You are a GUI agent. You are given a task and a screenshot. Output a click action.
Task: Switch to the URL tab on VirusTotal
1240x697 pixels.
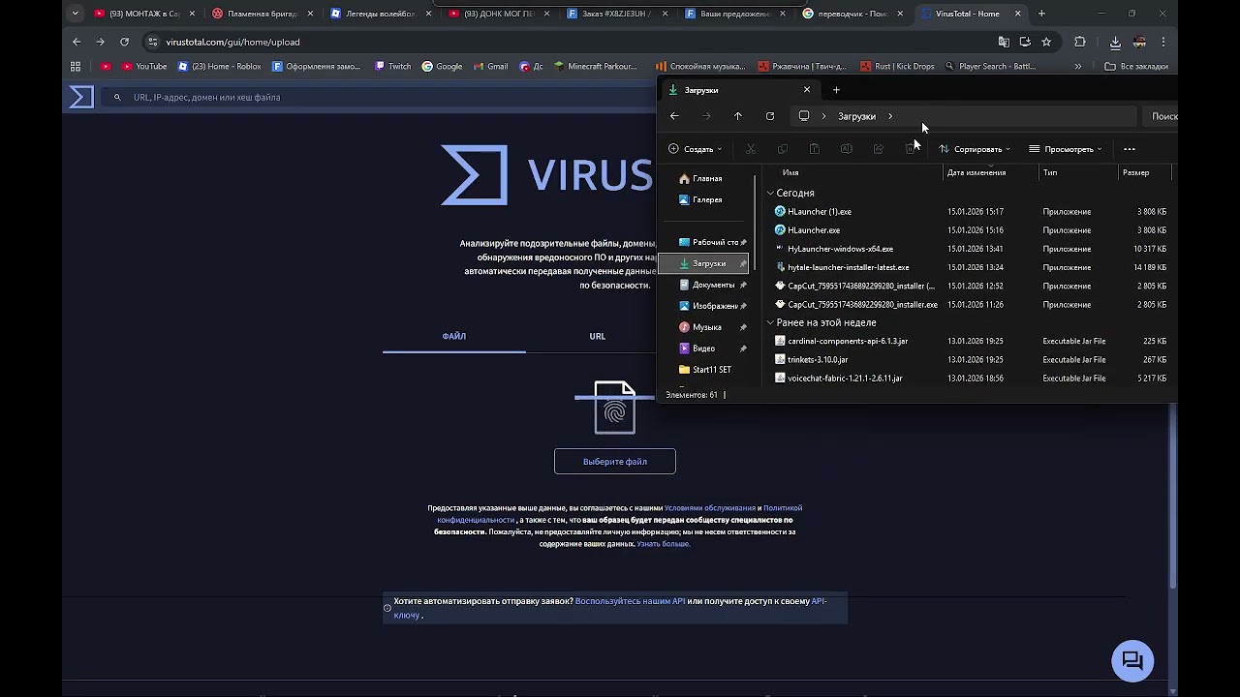pyautogui.click(x=598, y=336)
